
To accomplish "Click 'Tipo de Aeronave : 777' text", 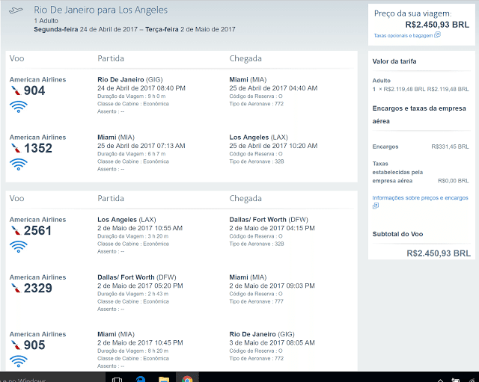I will tap(256, 301).
